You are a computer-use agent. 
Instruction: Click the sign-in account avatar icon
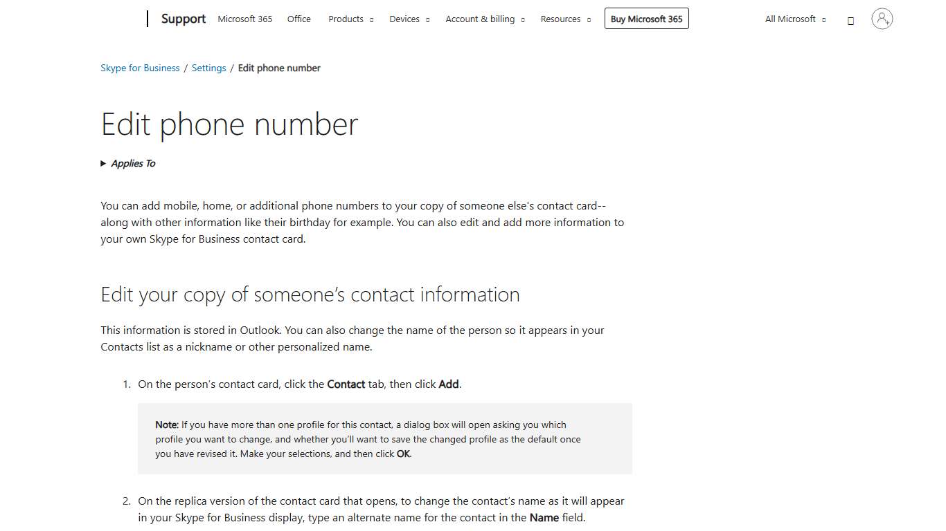881,19
